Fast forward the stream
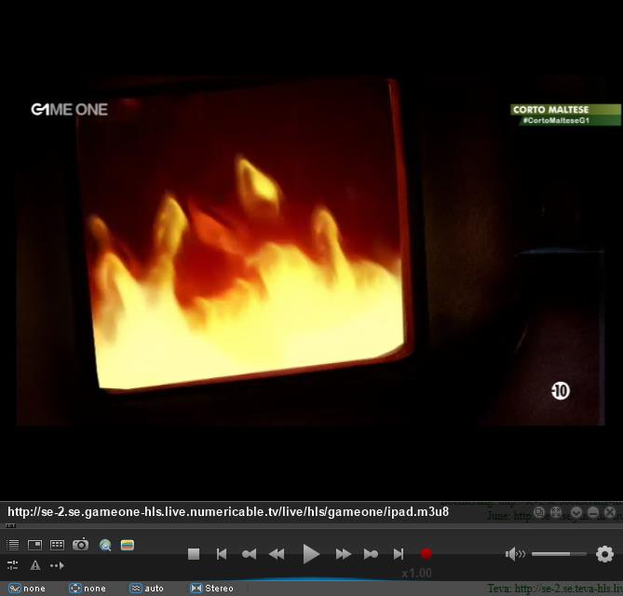The height and width of the screenshot is (596, 623). pos(344,554)
